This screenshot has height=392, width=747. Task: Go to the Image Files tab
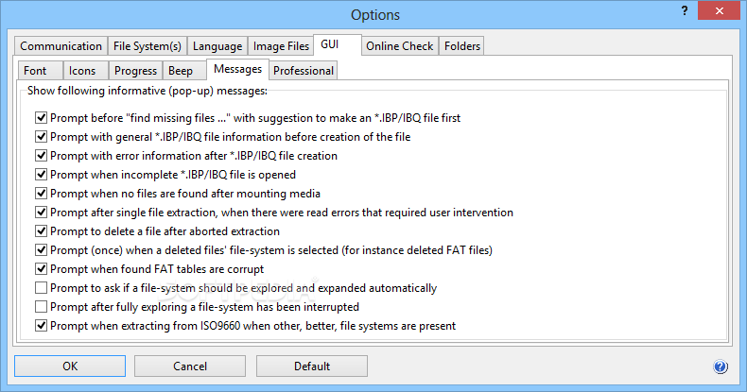pyautogui.click(x=281, y=46)
